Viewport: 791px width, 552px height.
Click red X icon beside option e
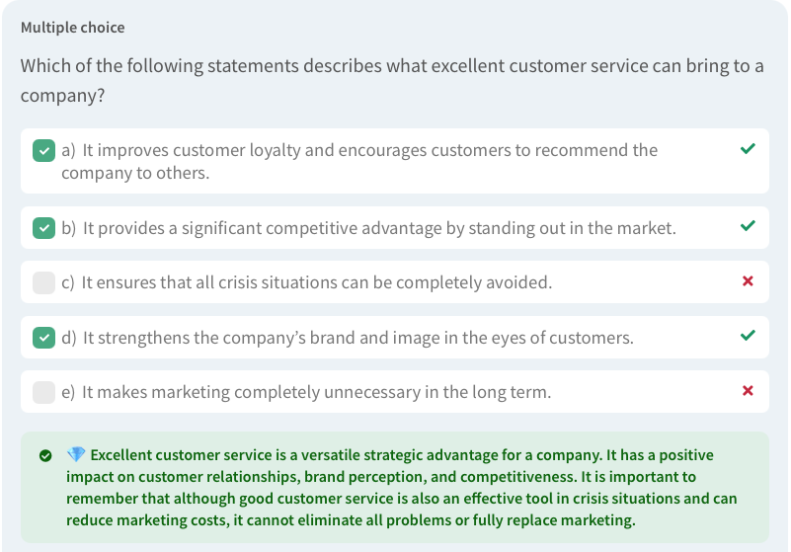click(x=748, y=391)
